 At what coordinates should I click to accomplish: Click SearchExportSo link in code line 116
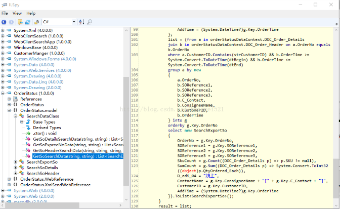(210, 131)
